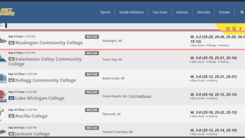This screenshot has height=138, width=245.
Task: View History for Ancilla match
Action: [213, 116]
